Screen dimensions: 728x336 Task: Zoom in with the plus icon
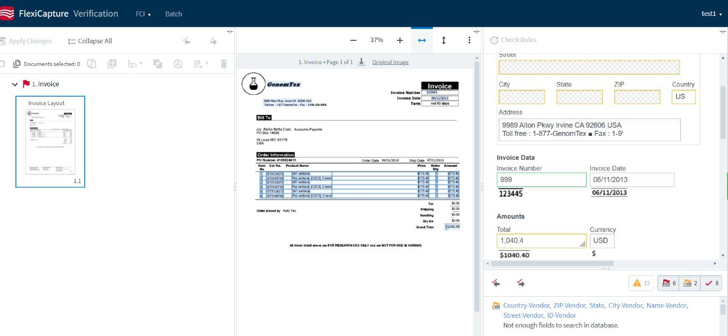click(400, 40)
